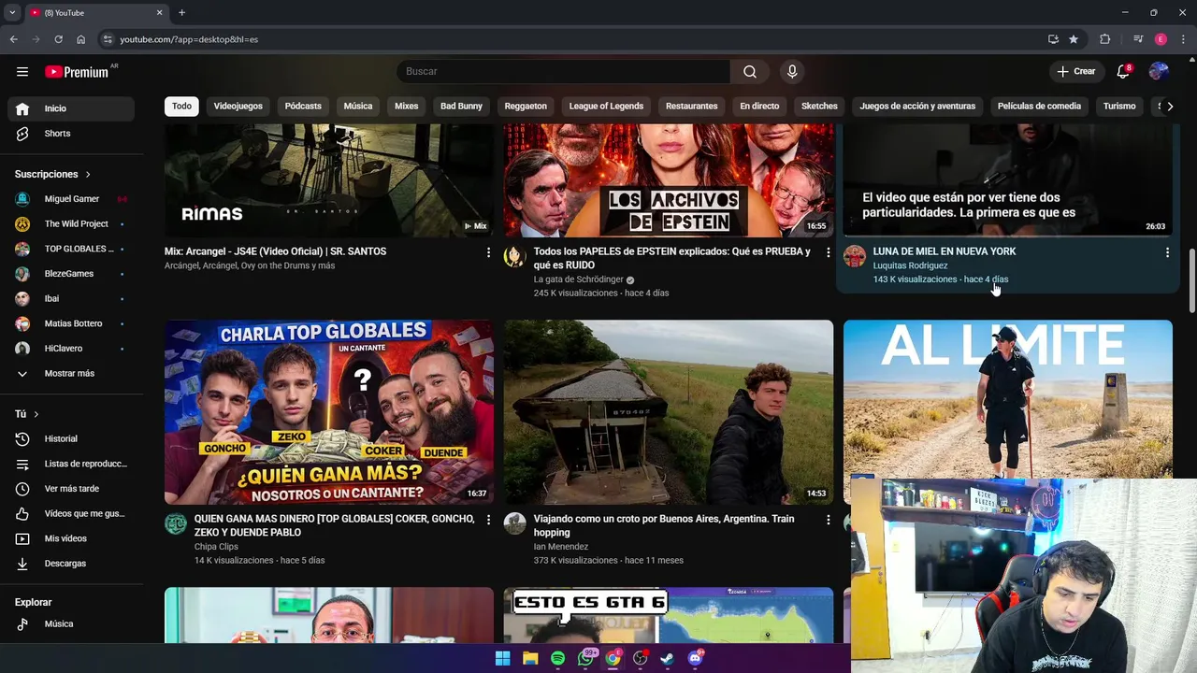
Task: Open Videos que me gustan
Action: pyautogui.click(x=71, y=514)
